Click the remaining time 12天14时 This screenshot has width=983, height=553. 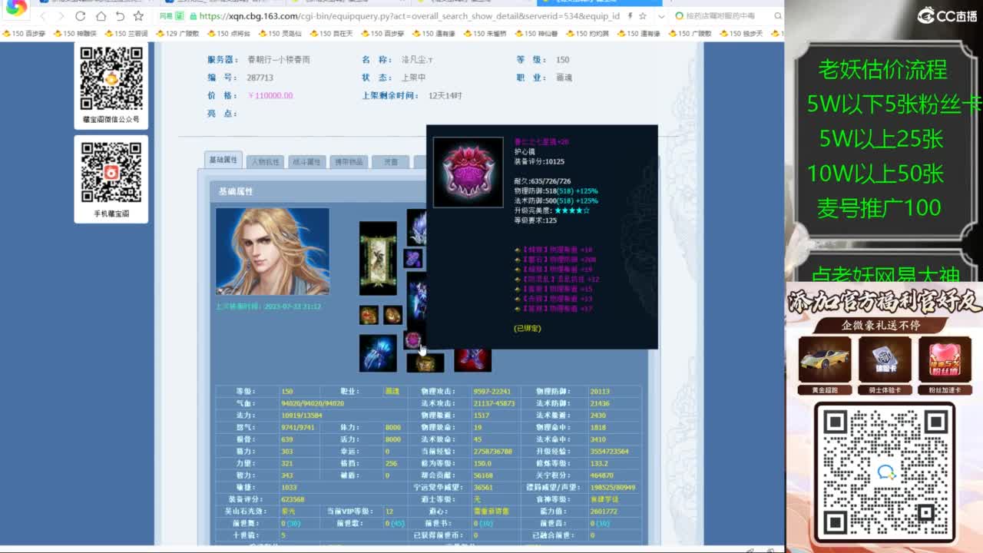pyautogui.click(x=445, y=95)
